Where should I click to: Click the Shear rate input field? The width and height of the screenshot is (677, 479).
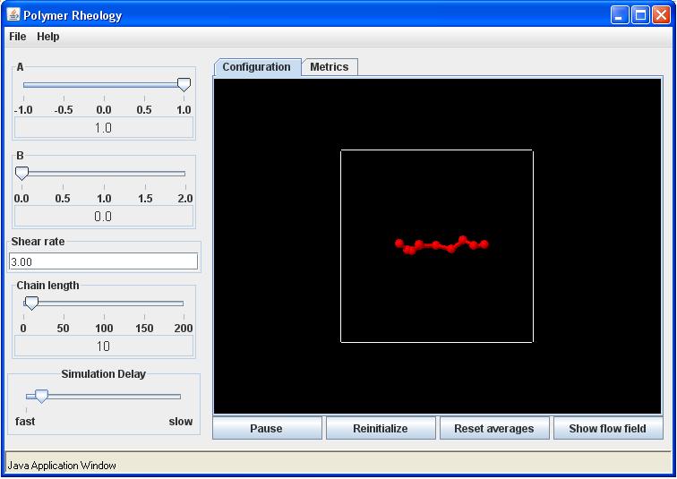coord(103,262)
